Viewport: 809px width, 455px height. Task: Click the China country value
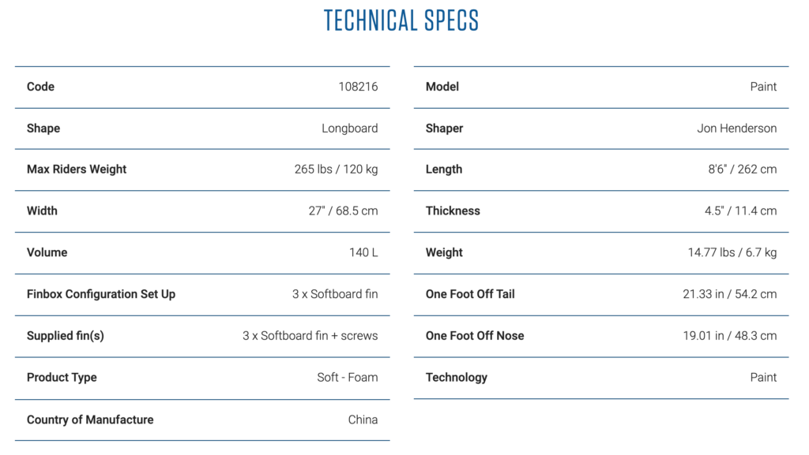(x=363, y=420)
